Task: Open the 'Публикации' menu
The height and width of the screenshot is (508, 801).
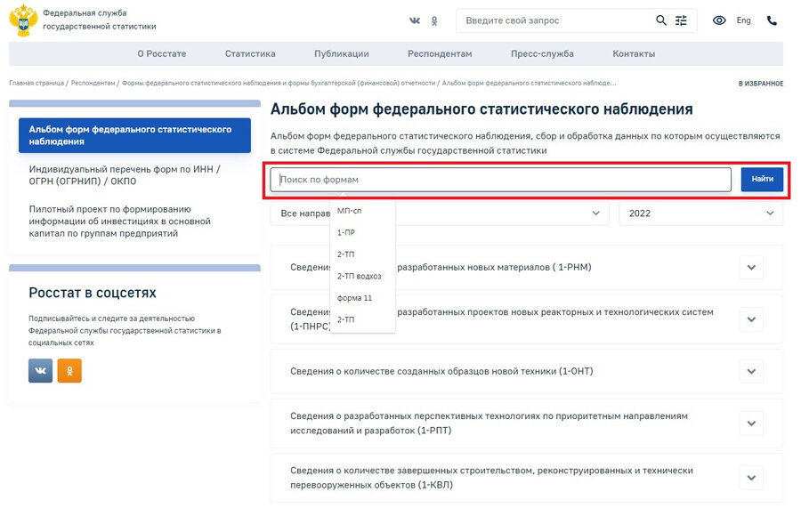Action: click(x=341, y=53)
